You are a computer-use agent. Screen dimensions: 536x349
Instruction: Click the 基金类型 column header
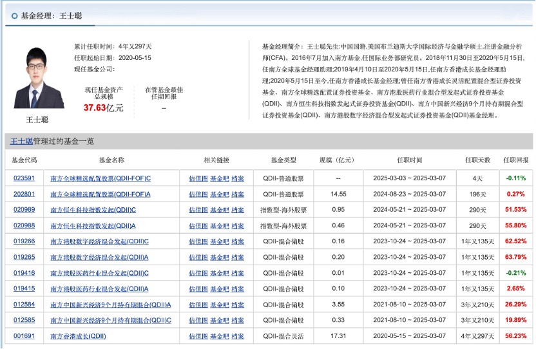(x=283, y=160)
